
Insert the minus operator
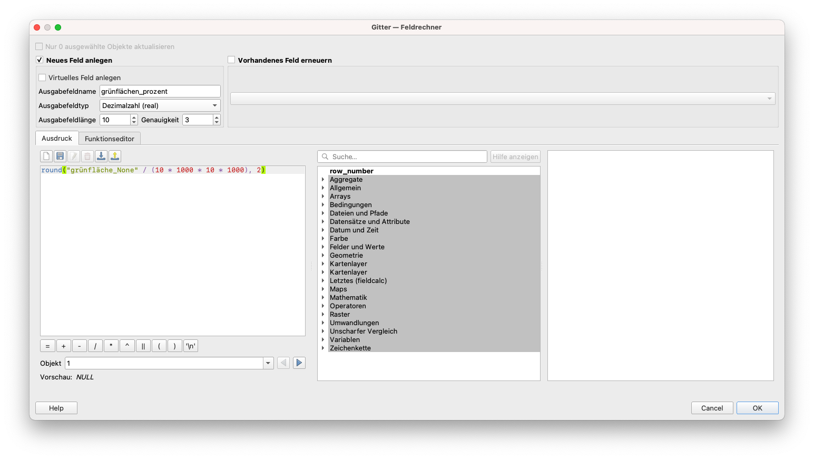[80, 346]
